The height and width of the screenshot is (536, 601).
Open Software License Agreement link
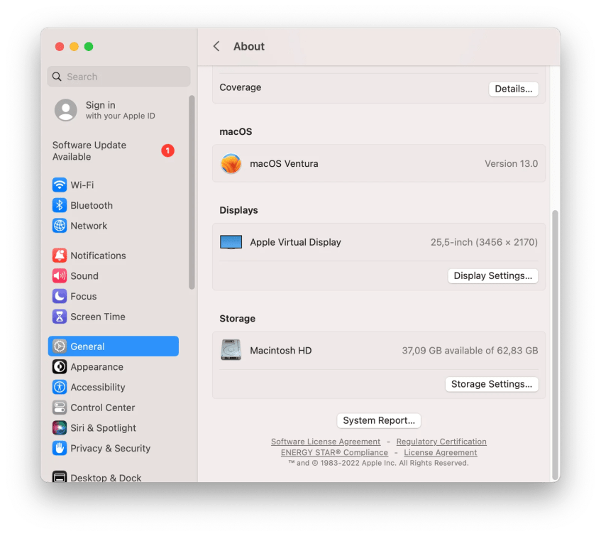point(326,442)
